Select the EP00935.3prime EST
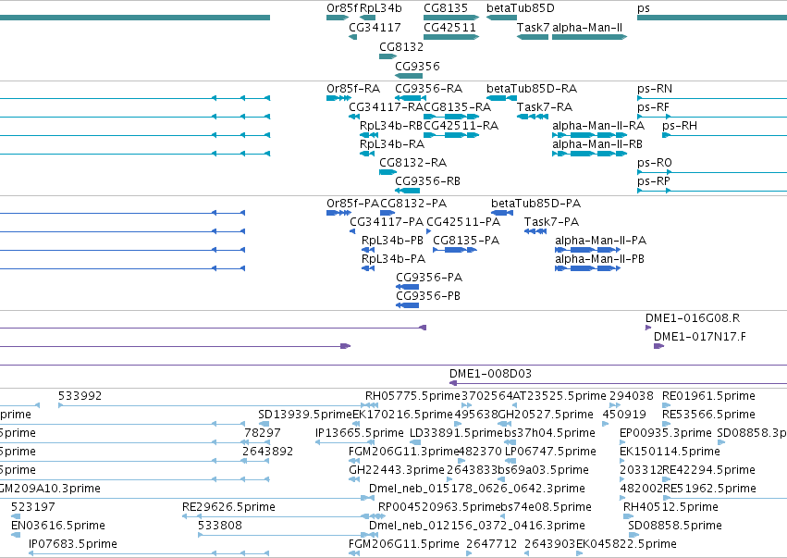Image resolution: width=787 pixels, height=558 pixels. tap(623, 442)
